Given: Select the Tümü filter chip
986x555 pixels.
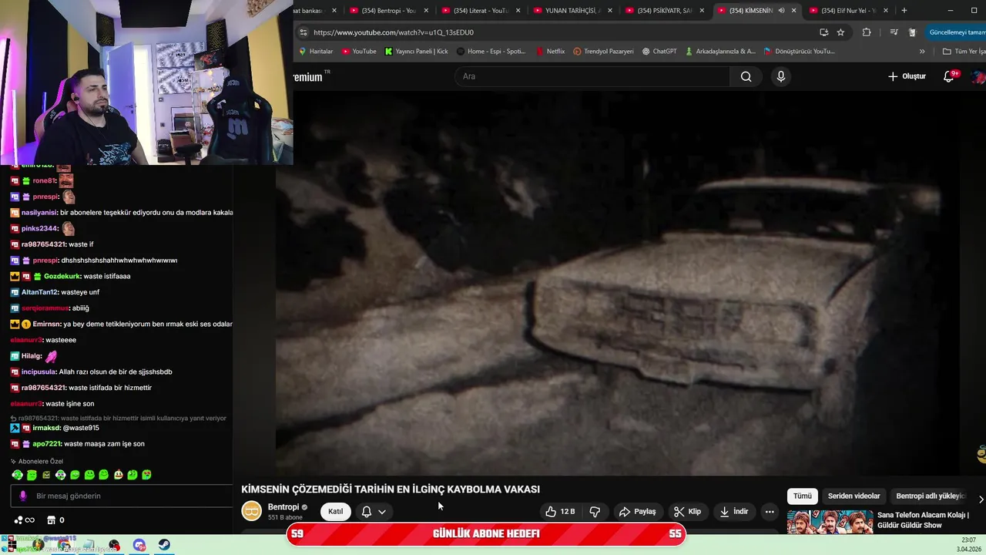Looking at the screenshot, I should [802, 496].
